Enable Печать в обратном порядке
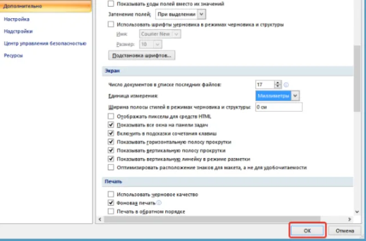 click(111, 211)
